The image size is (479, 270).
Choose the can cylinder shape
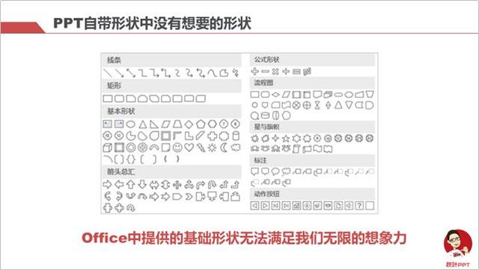[236, 135]
